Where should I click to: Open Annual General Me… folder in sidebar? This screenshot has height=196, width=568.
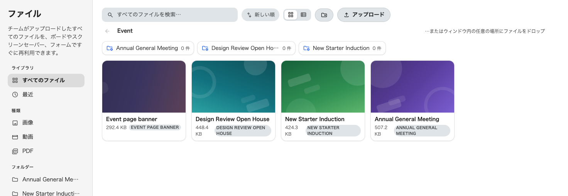point(46,179)
